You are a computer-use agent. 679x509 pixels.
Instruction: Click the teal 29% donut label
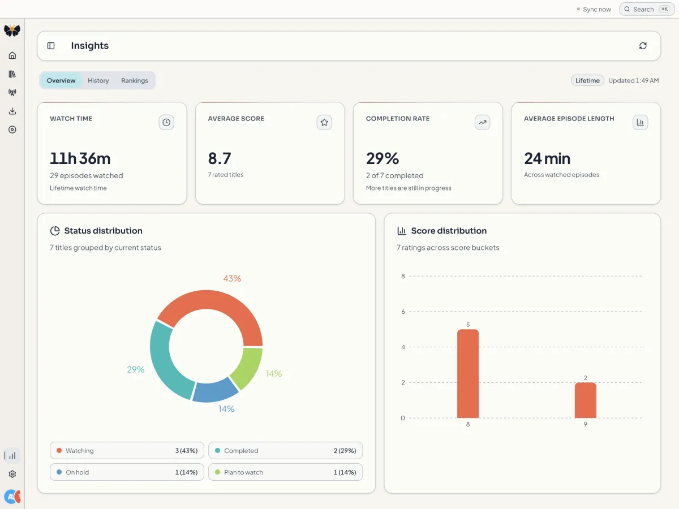click(136, 369)
